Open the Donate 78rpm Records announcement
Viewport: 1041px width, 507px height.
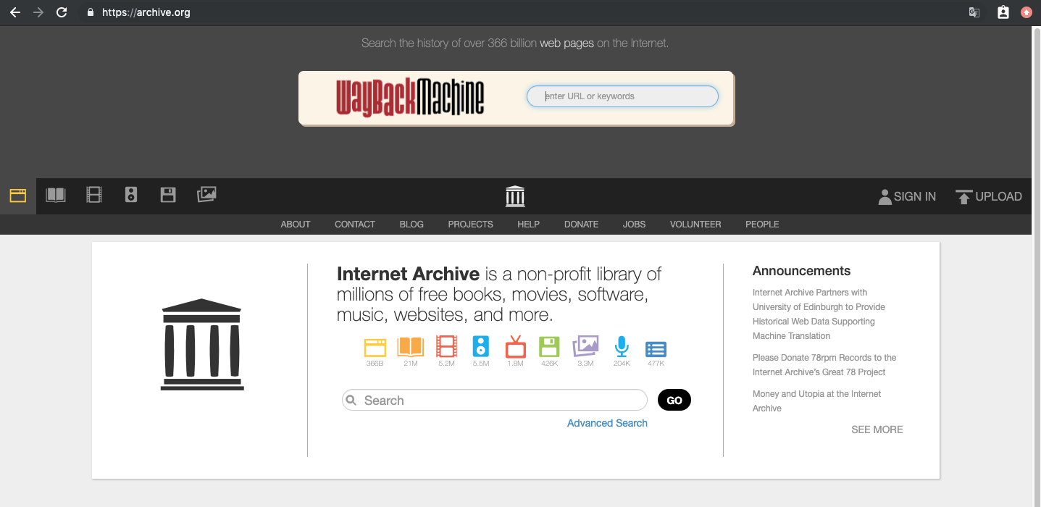pyautogui.click(x=824, y=365)
